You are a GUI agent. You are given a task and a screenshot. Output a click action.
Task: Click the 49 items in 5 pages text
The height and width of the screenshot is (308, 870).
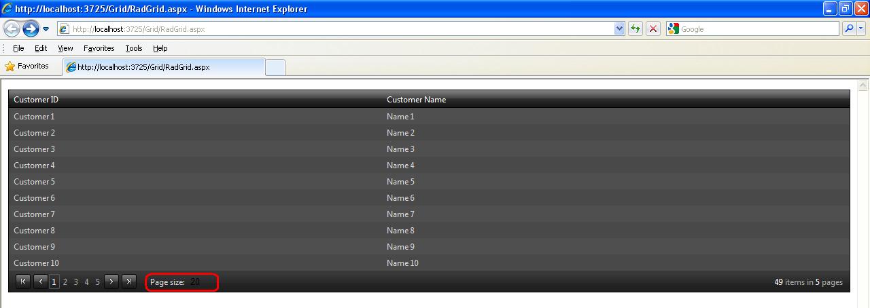click(808, 282)
